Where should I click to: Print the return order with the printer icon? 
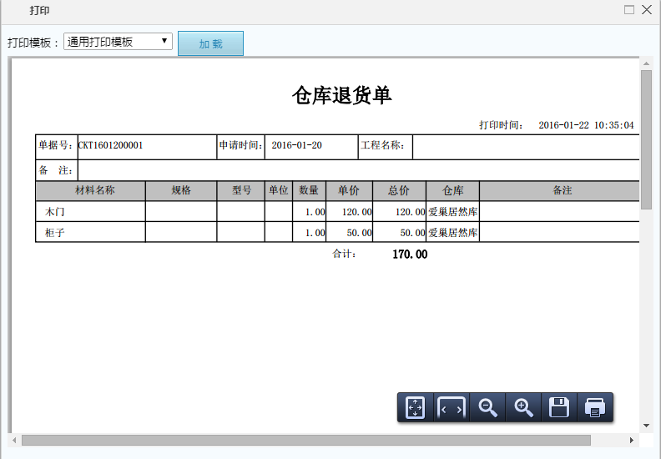(595, 407)
